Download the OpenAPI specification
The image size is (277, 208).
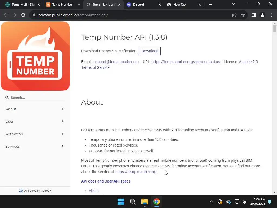pos(150,51)
